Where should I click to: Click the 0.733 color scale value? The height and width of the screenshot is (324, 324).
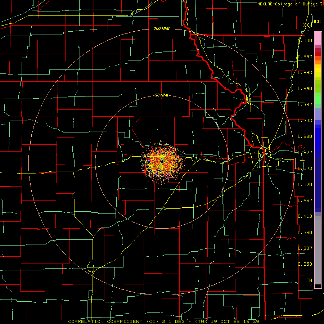(x=305, y=121)
